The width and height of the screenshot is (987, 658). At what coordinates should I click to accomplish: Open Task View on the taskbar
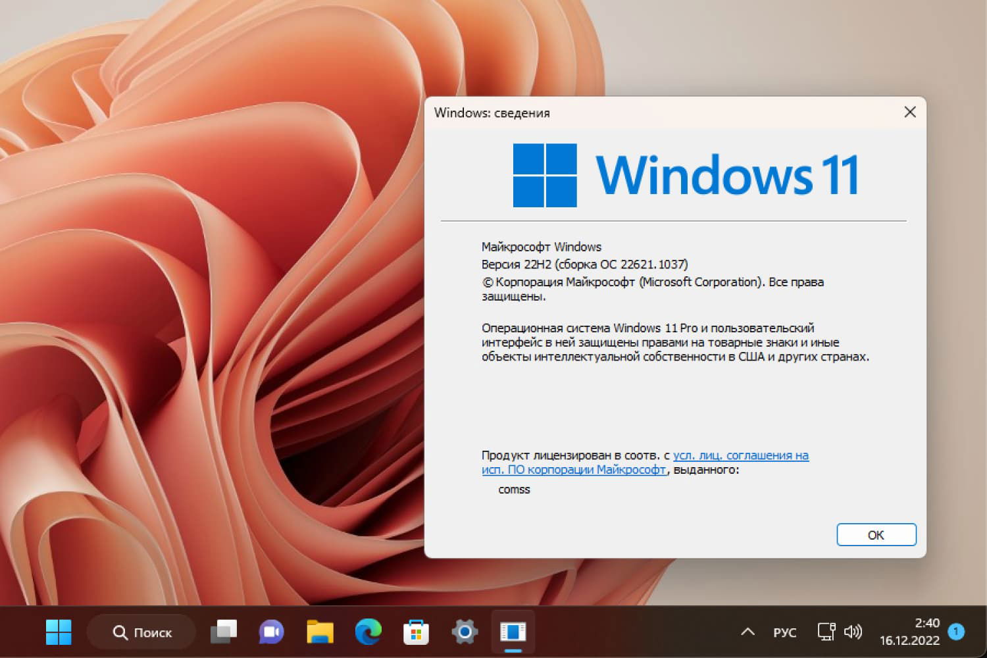pyautogui.click(x=224, y=632)
